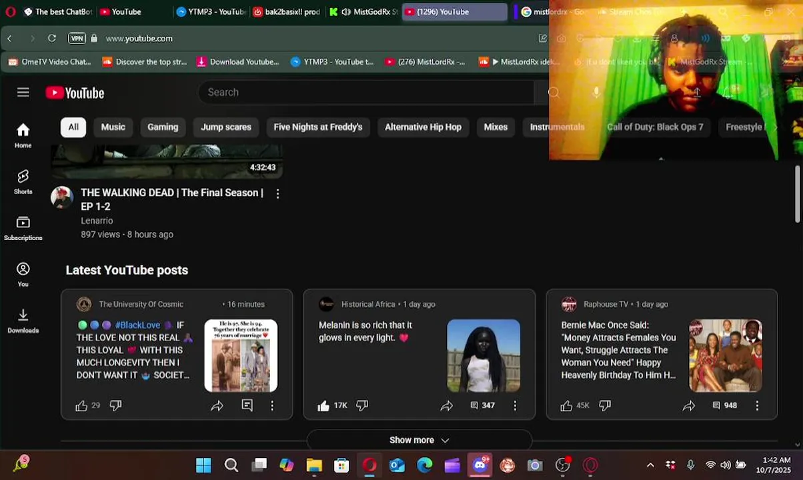
Task: Open THE WALKING DEAD Final Season video title
Action: (x=172, y=199)
